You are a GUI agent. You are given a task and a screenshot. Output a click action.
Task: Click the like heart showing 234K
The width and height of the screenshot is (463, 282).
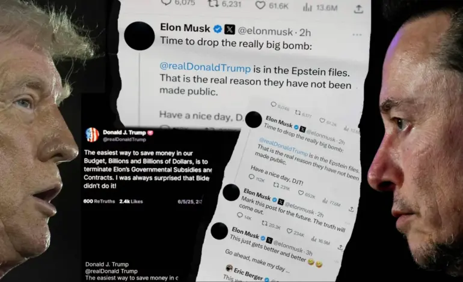[290, 231]
